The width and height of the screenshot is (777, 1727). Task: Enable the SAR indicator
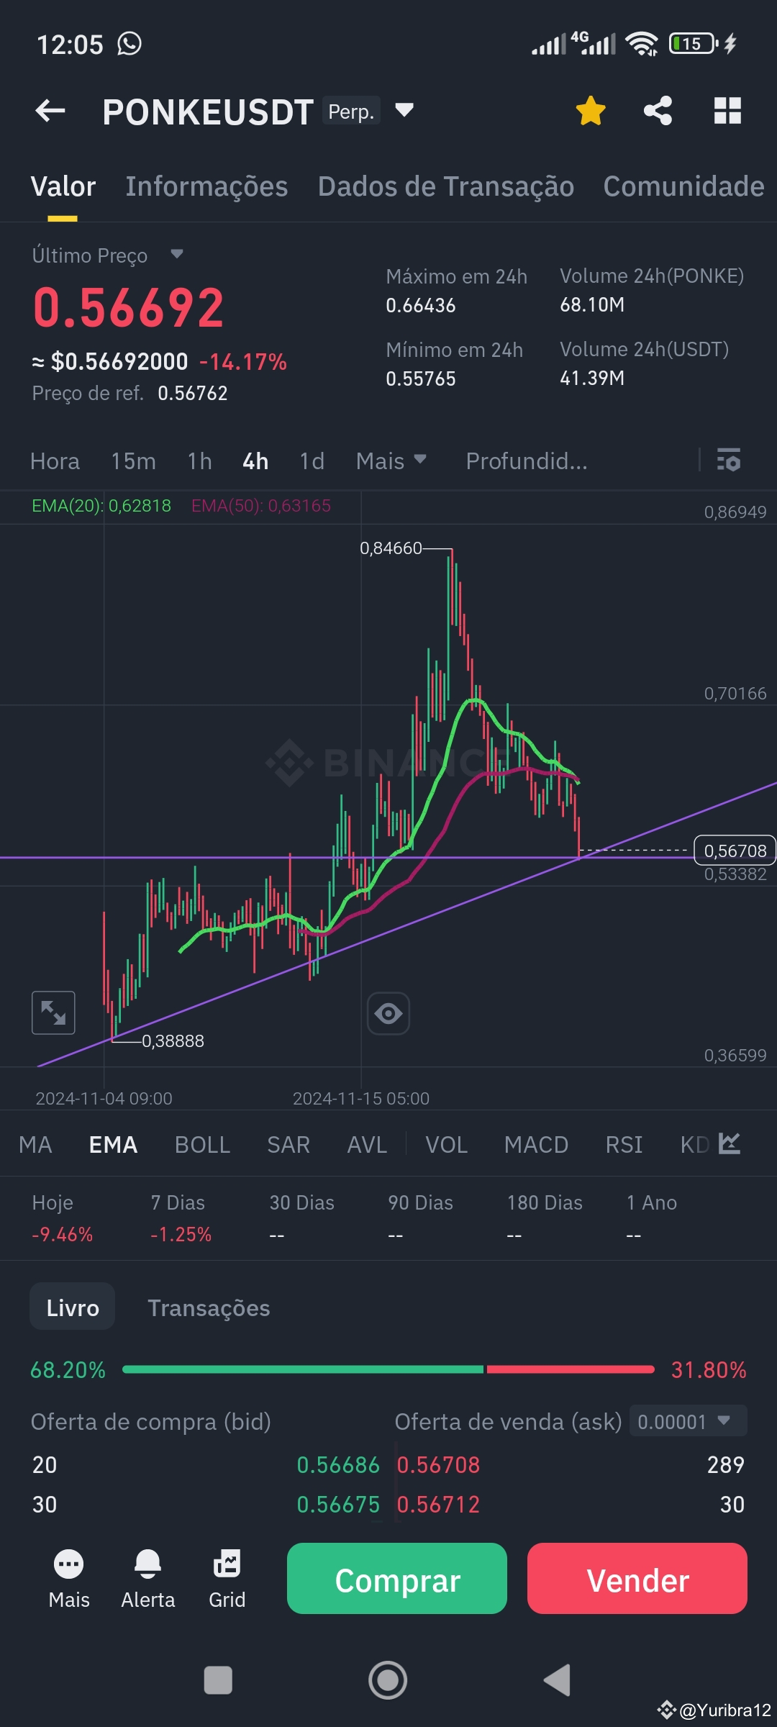288,1145
